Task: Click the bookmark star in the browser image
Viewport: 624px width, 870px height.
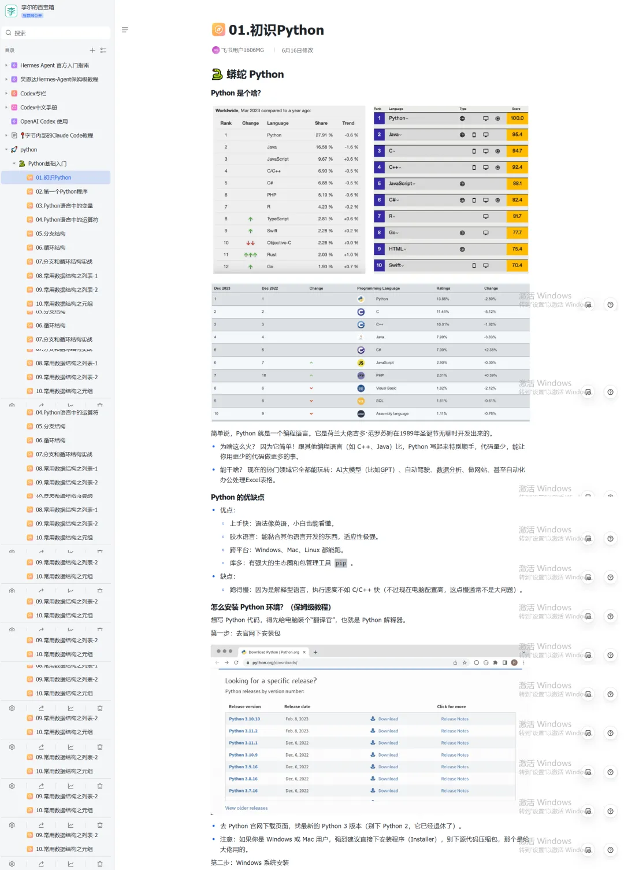Action: [465, 662]
